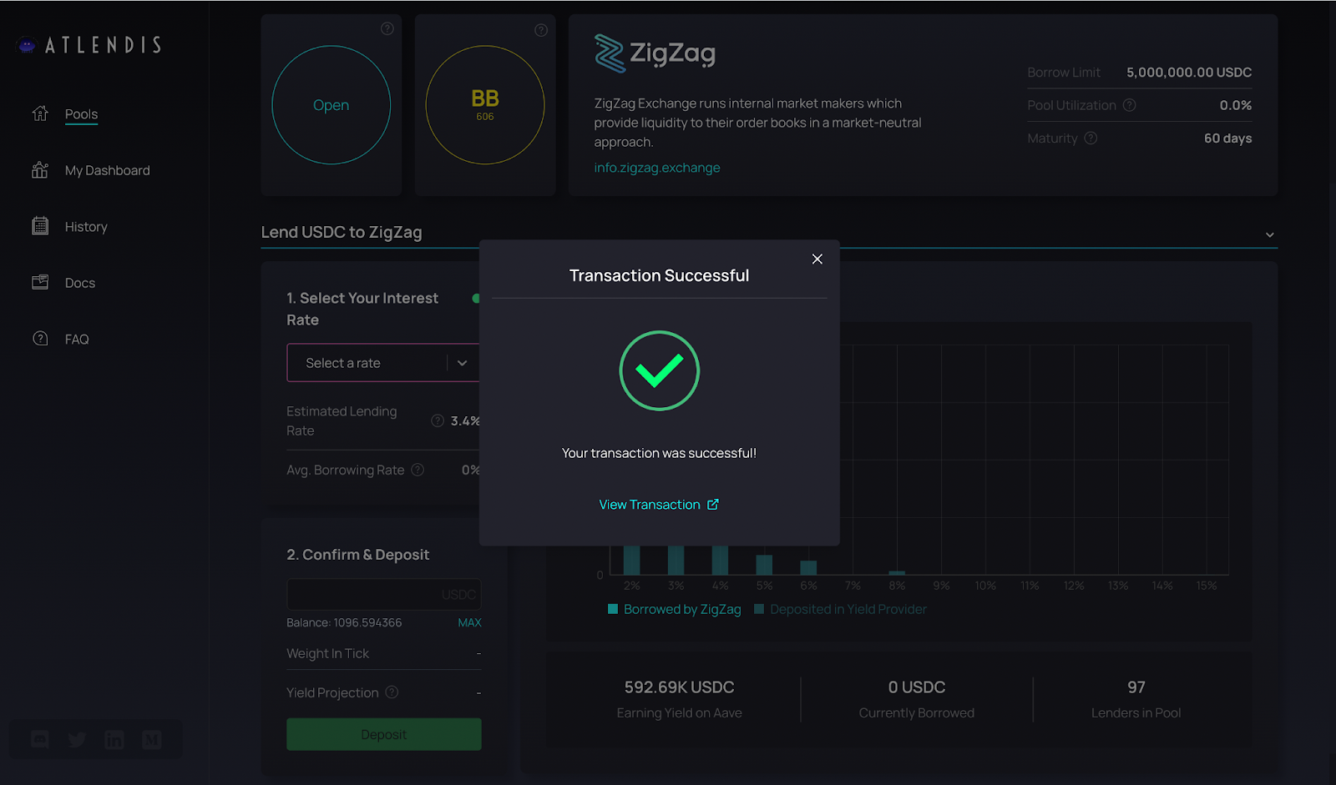Click the '2. Confirm & Deposit' heading
Image resolution: width=1336 pixels, height=785 pixels.
[x=357, y=555]
